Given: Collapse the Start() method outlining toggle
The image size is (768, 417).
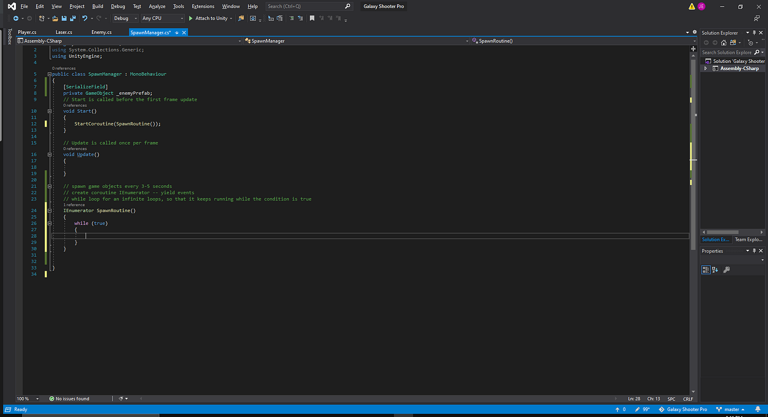Looking at the screenshot, I should (x=49, y=111).
